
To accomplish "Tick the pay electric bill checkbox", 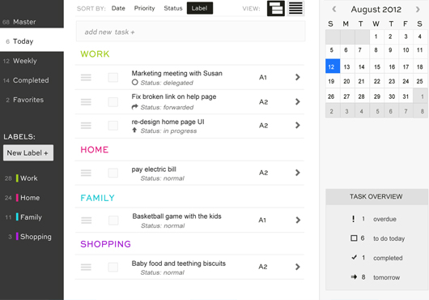I will click(113, 173).
